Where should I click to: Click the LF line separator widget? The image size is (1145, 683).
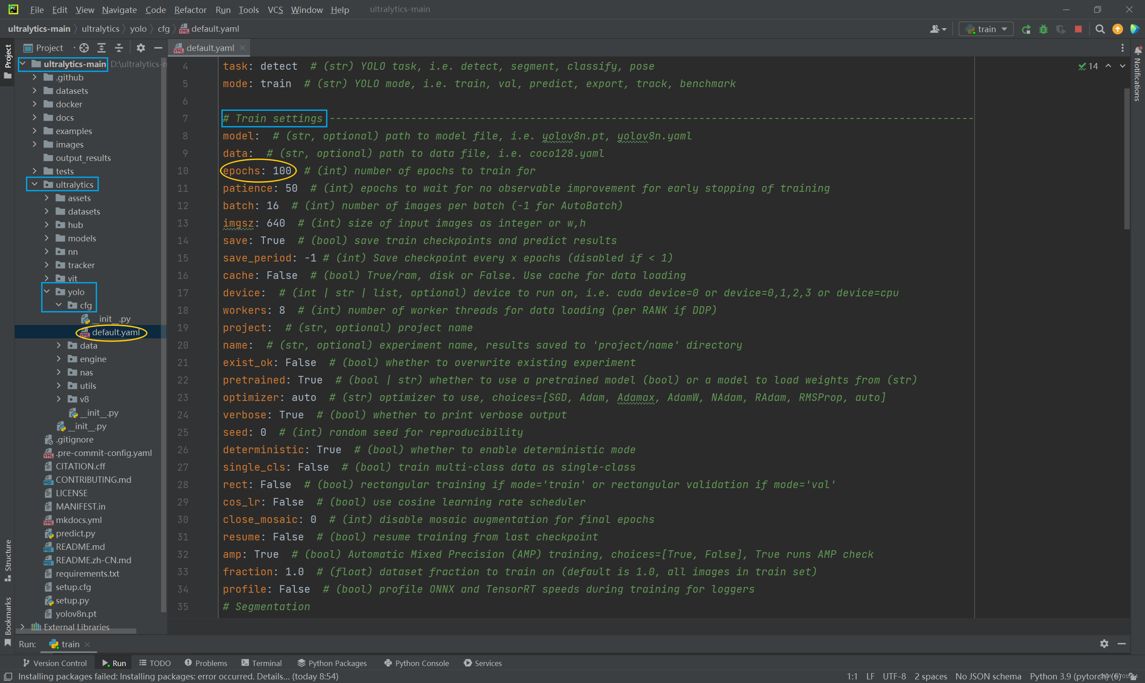click(870, 676)
